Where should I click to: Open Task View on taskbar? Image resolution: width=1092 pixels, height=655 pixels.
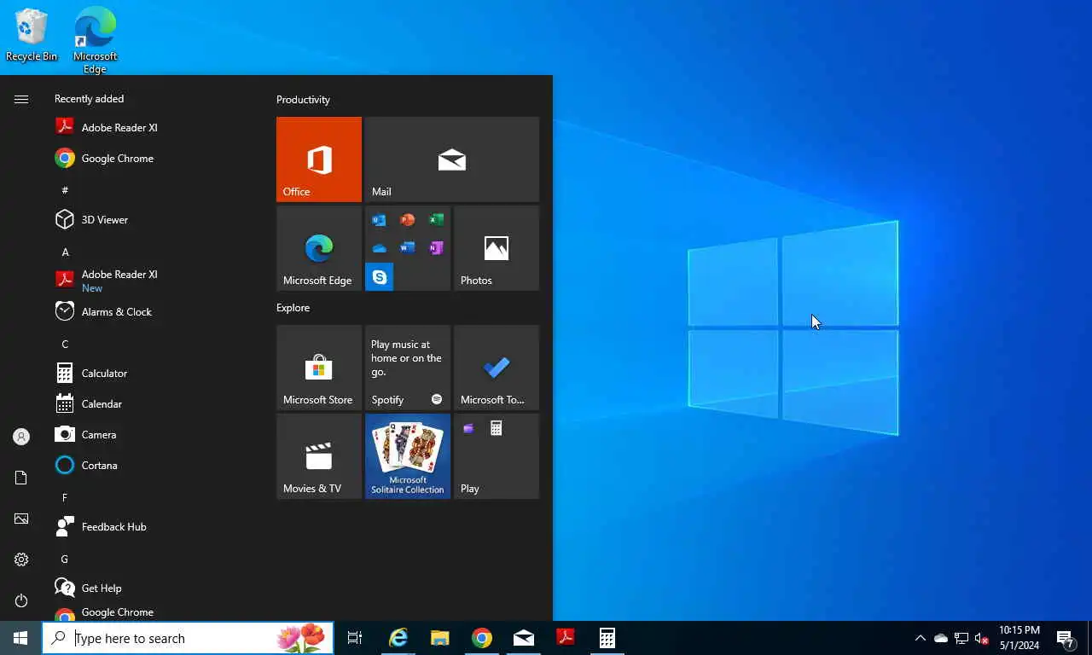355,638
